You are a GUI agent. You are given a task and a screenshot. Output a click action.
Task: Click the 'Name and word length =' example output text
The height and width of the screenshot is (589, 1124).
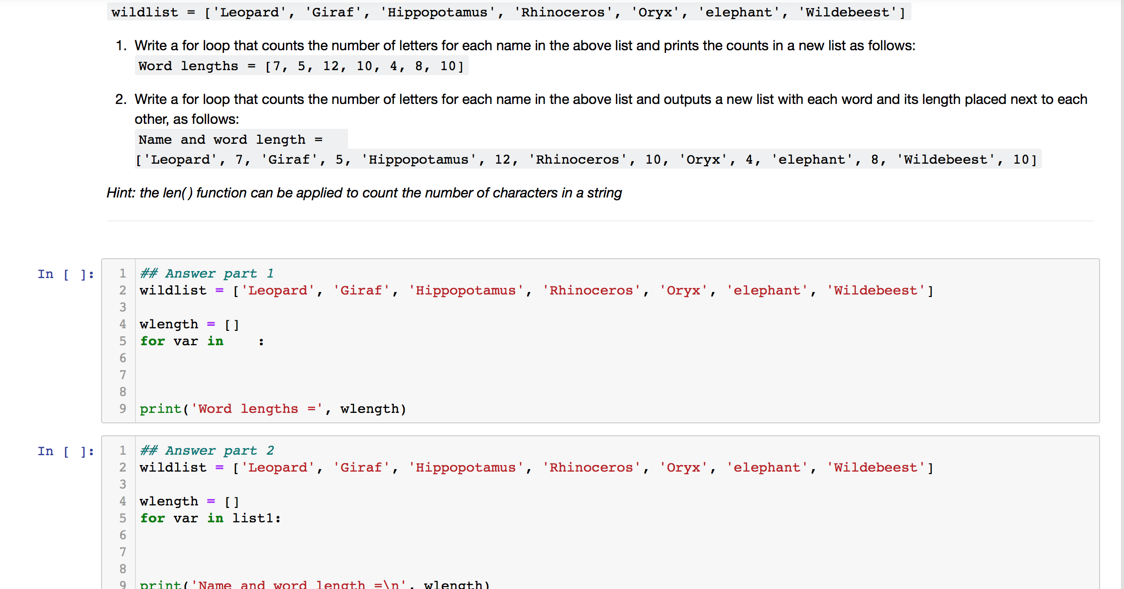pyautogui.click(x=230, y=139)
